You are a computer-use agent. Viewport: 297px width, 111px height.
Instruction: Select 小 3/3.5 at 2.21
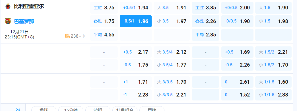tap(172, 95)
